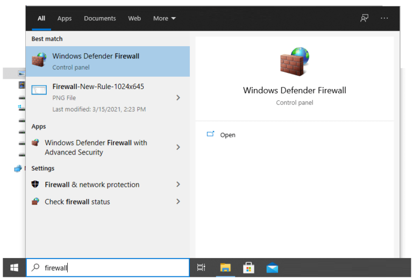Open the three-dot options menu
This screenshot has width=413, height=279.
(384, 18)
